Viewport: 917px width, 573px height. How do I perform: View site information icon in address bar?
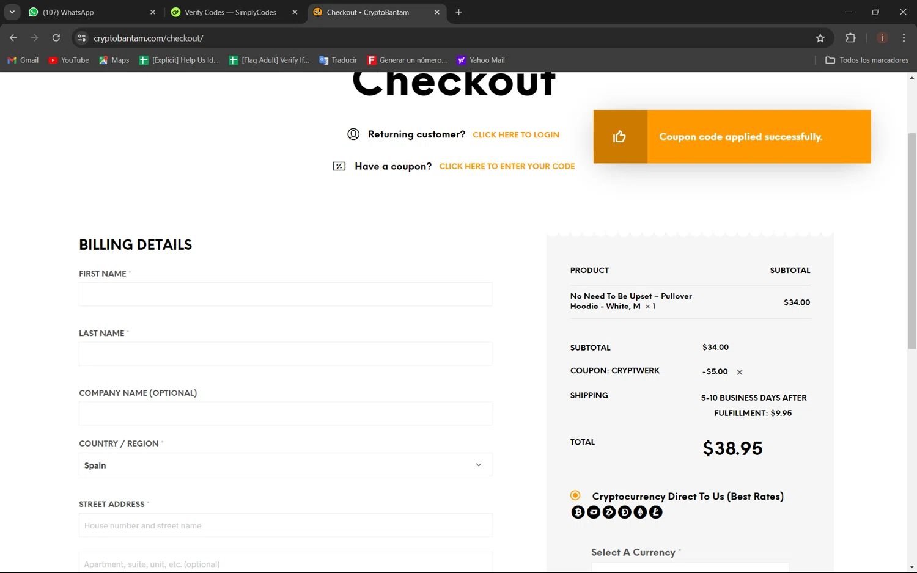click(x=81, y=38)
